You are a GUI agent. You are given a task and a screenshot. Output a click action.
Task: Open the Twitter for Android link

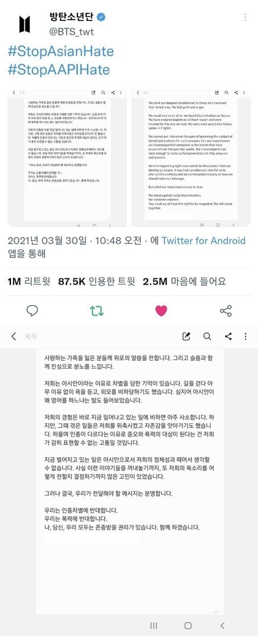point(204,241)
